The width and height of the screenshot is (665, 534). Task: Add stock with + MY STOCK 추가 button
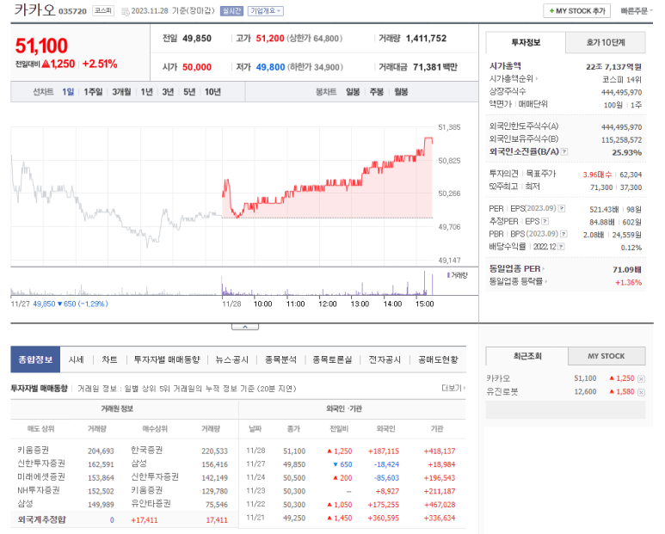coord(576,11)
